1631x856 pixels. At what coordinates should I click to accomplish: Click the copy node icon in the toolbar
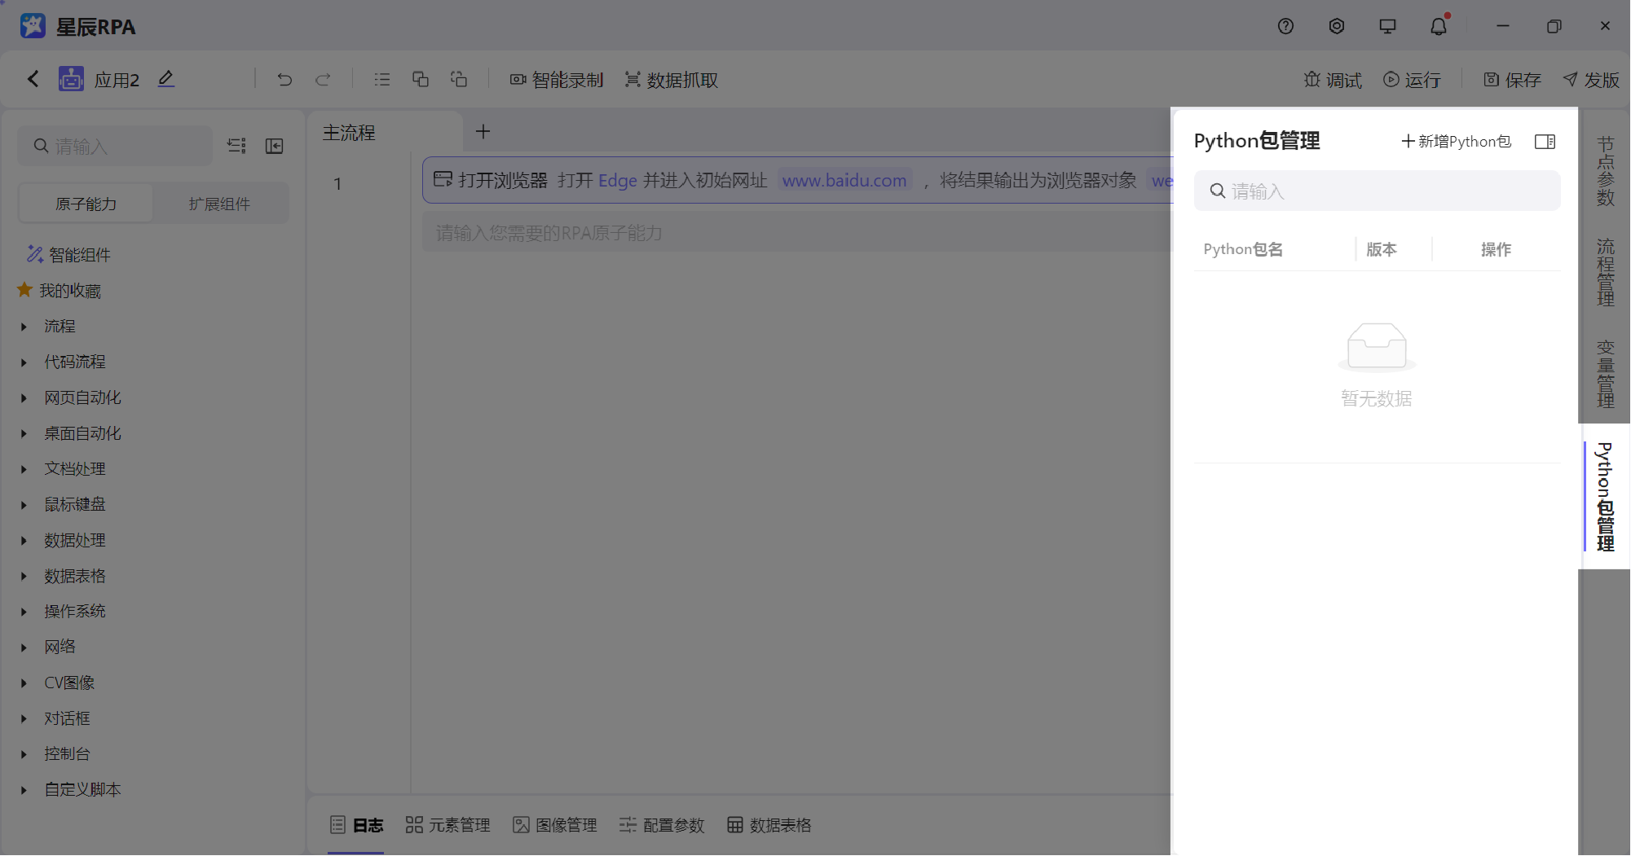click(x=421, y=79)
